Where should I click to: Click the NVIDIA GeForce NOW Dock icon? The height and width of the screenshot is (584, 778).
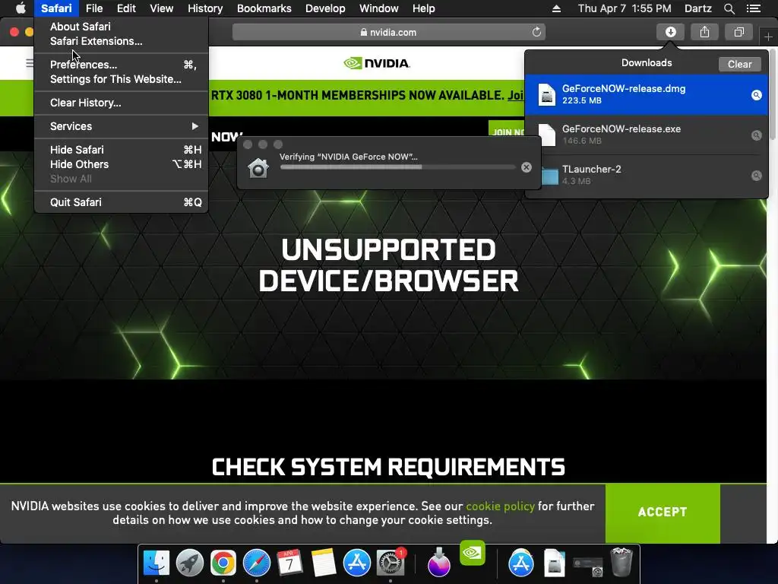click(x=473, y=553)
